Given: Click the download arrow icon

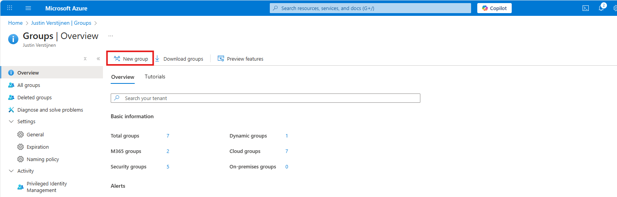Looking at the screenshot, I should click(x=158, y=59).
